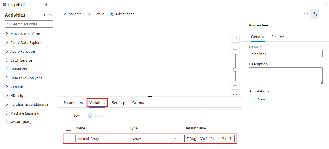Open the Output tab

tap(138, 103)
